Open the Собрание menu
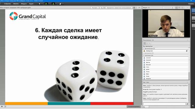This screenshot has width=195, height=109. click(x=7, y=4)
